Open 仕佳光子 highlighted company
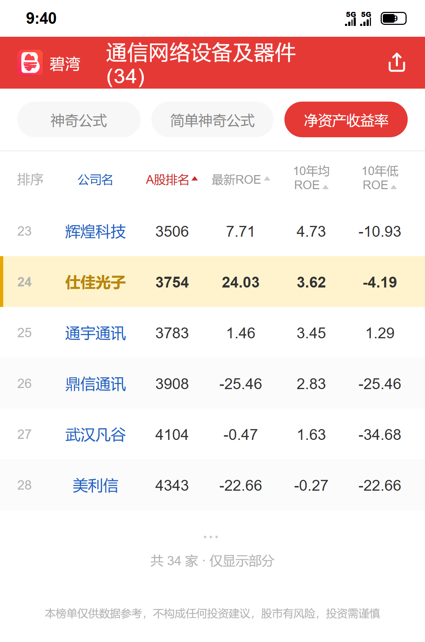This screenshot has width=425, height=642. pyautogui.click(x=96, y=282)
